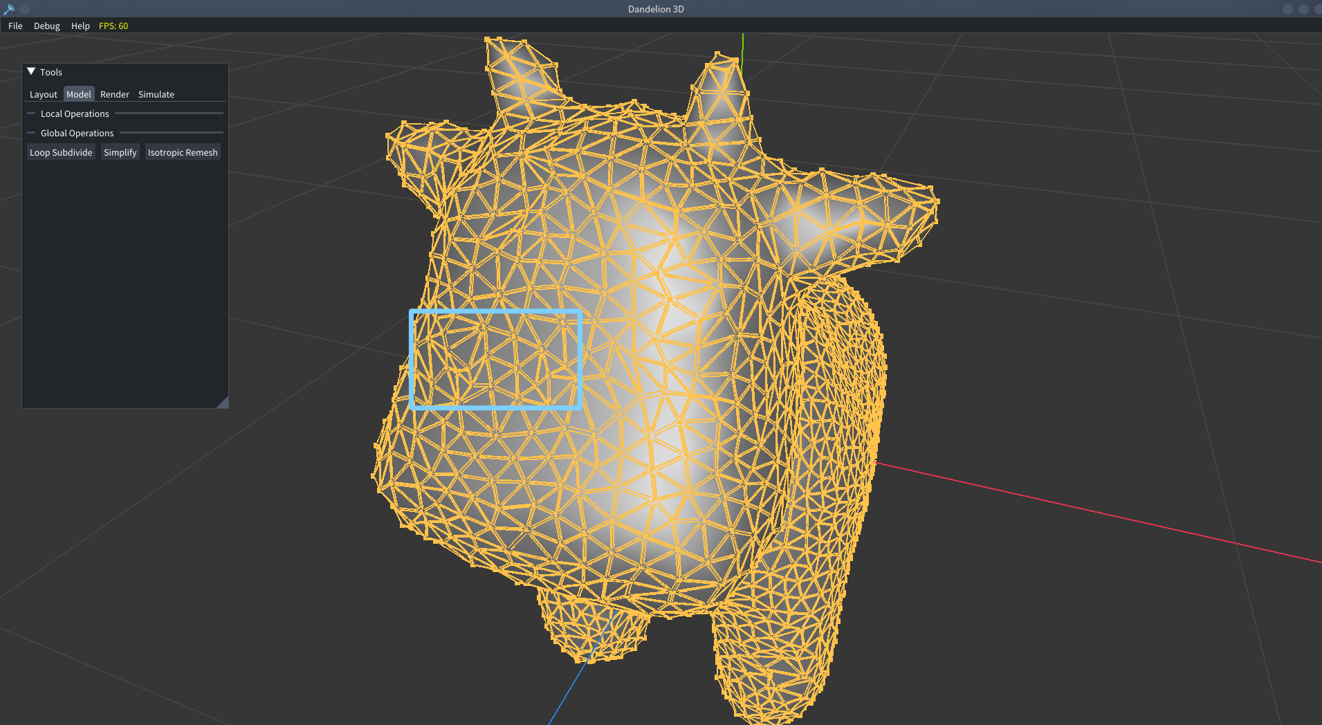Viewport: 1322px width, 725px height.
Task: Click the Dandelion app icon in title bar
Action: [x=9, y=9]
